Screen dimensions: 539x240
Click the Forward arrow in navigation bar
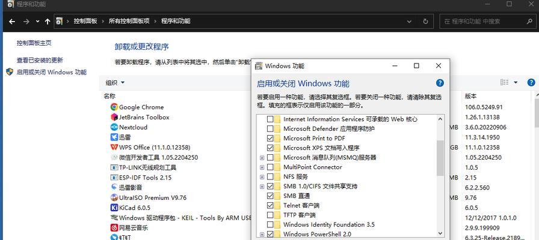26,21
